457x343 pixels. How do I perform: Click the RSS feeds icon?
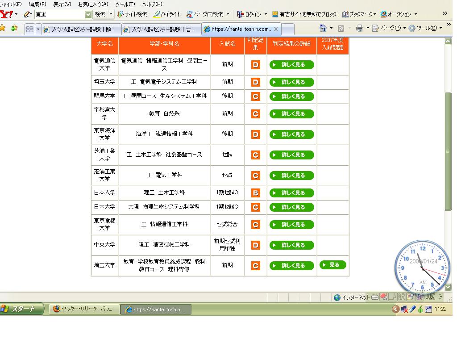[341, 28]
